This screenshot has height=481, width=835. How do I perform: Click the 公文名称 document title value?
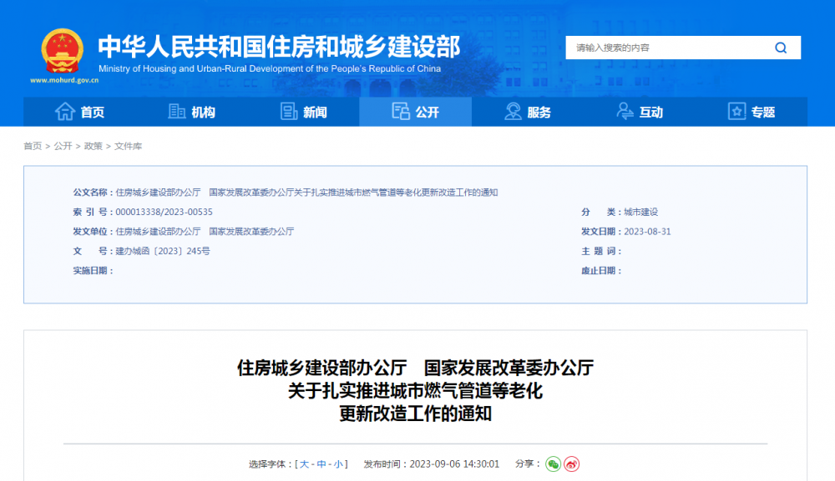306,193
